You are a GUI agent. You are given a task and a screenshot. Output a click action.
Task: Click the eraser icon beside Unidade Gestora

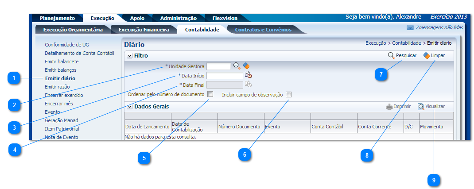coord(246,66)
